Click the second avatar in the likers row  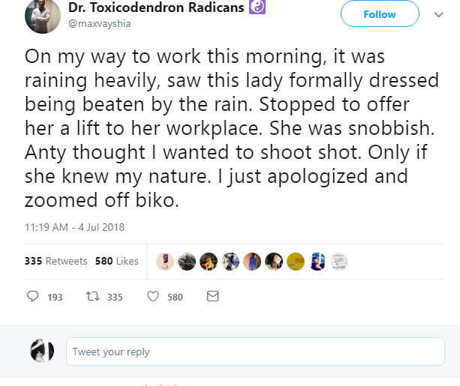click(187, 261)
